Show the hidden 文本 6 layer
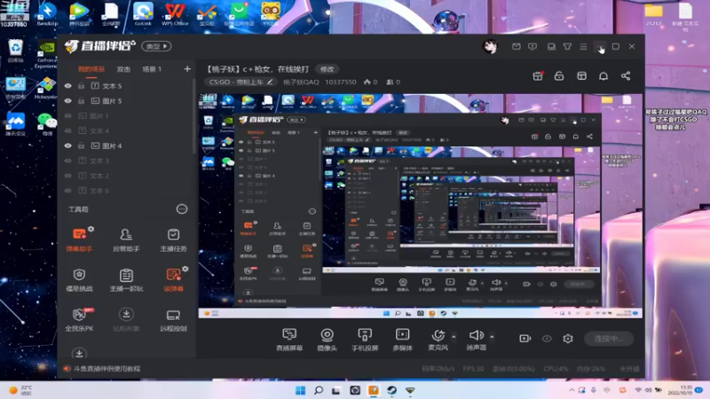The height and width of the screenshot is (399, 710). pos(68,191)
